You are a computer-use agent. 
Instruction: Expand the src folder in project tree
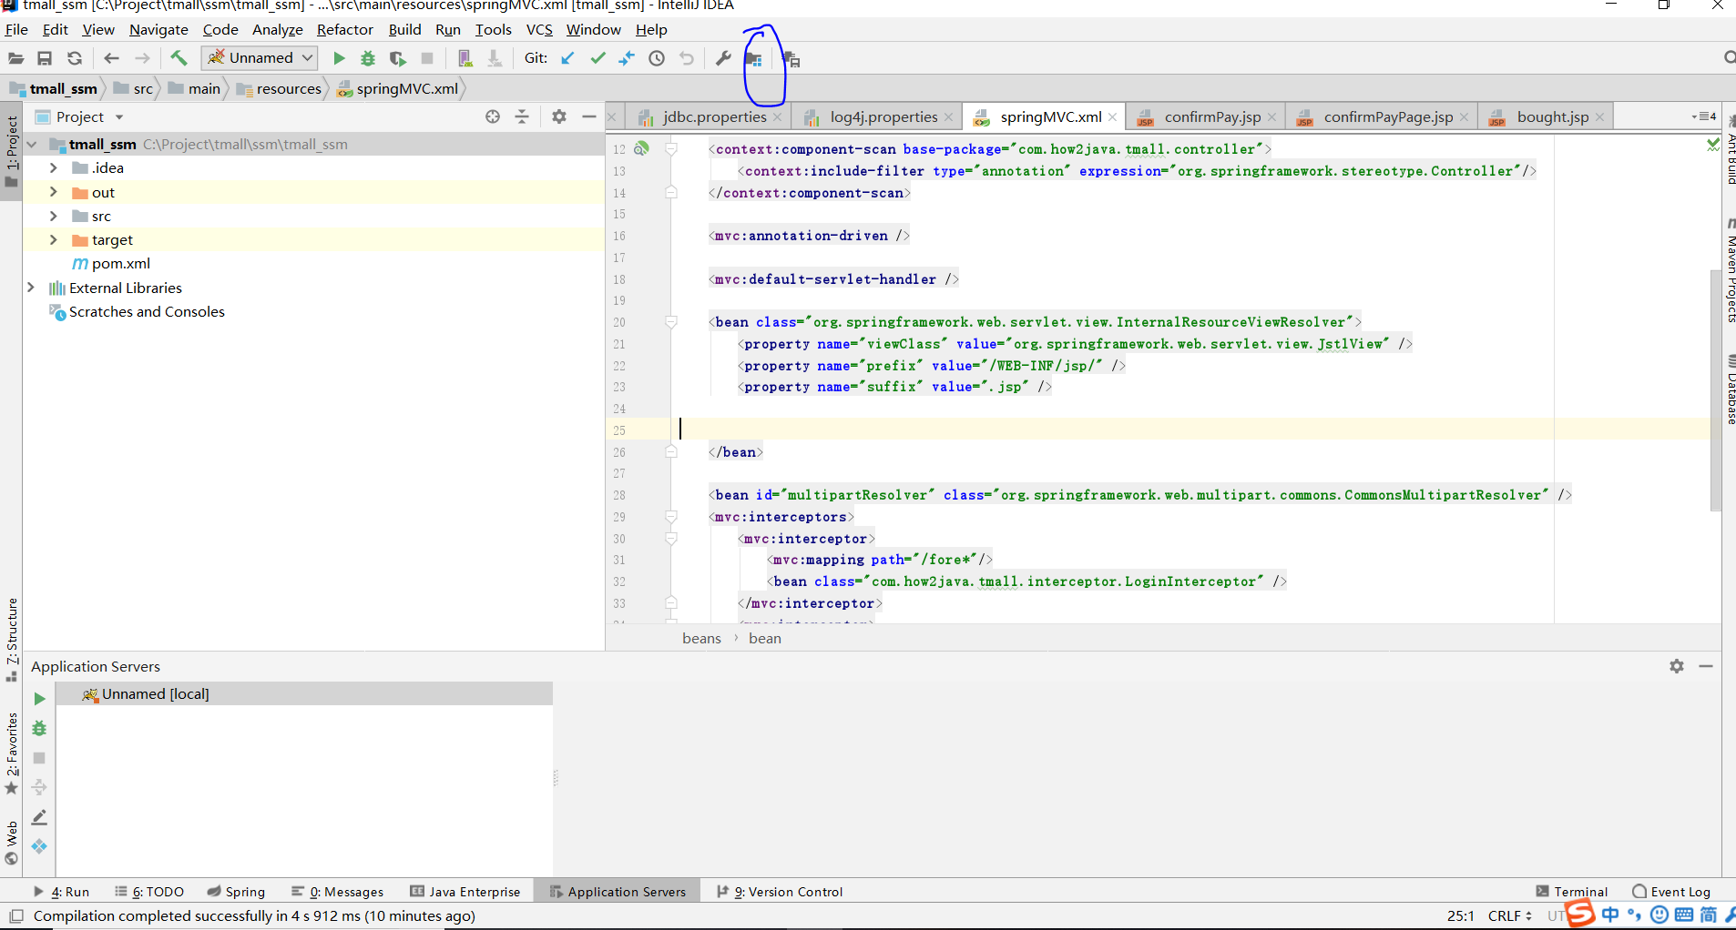[53, 216]
